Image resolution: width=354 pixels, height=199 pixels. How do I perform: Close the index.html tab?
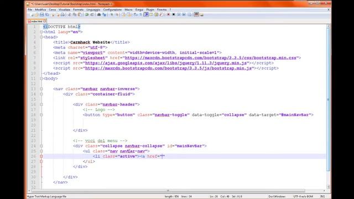click(45, 21)
